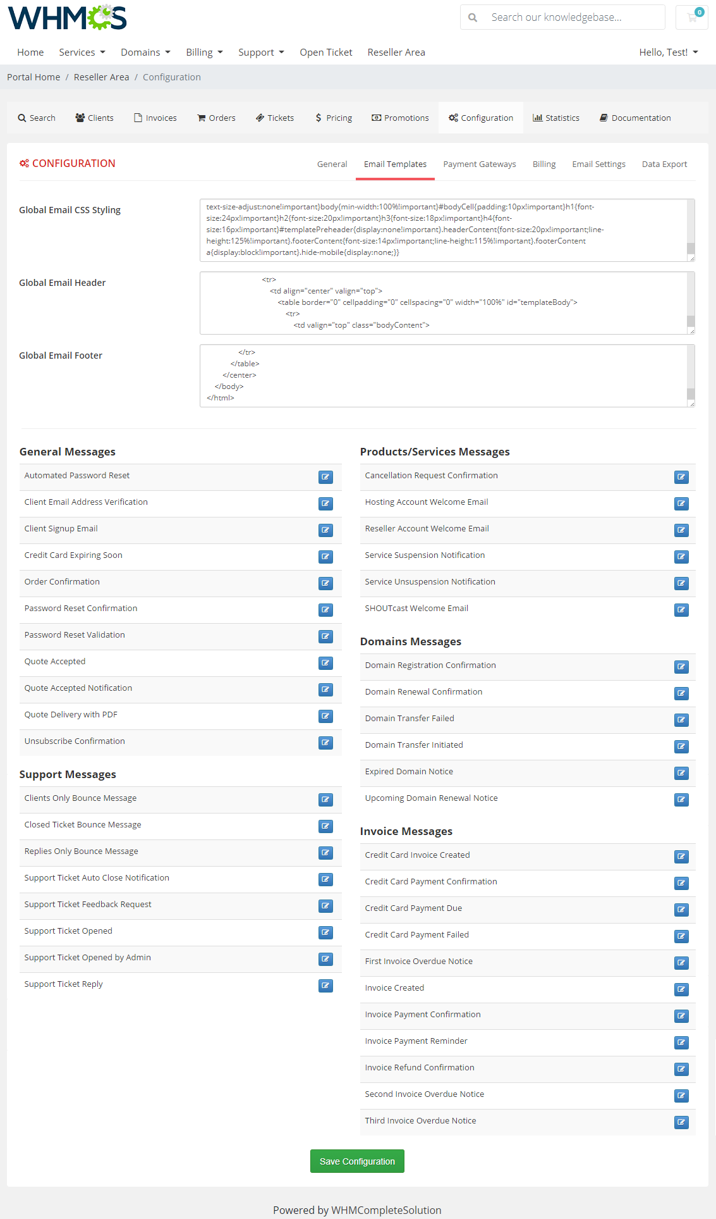Open the Hello, Test! account dropdown
Screen dimensions: 716x1219
pyautogui.click(x=668, y=53)
